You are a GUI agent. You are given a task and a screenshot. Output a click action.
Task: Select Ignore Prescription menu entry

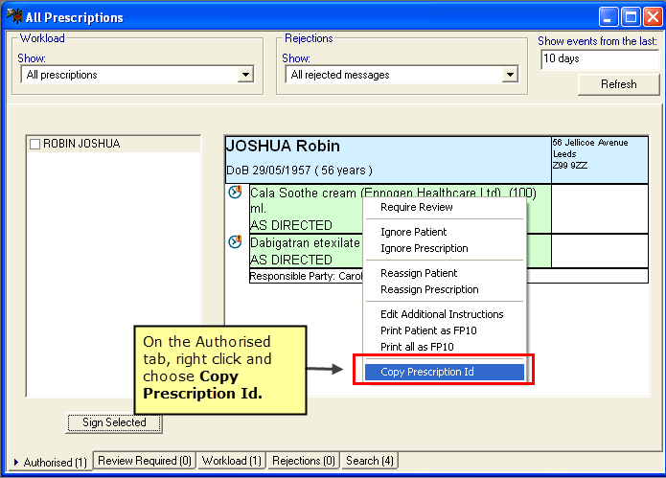tap(424, 248)
